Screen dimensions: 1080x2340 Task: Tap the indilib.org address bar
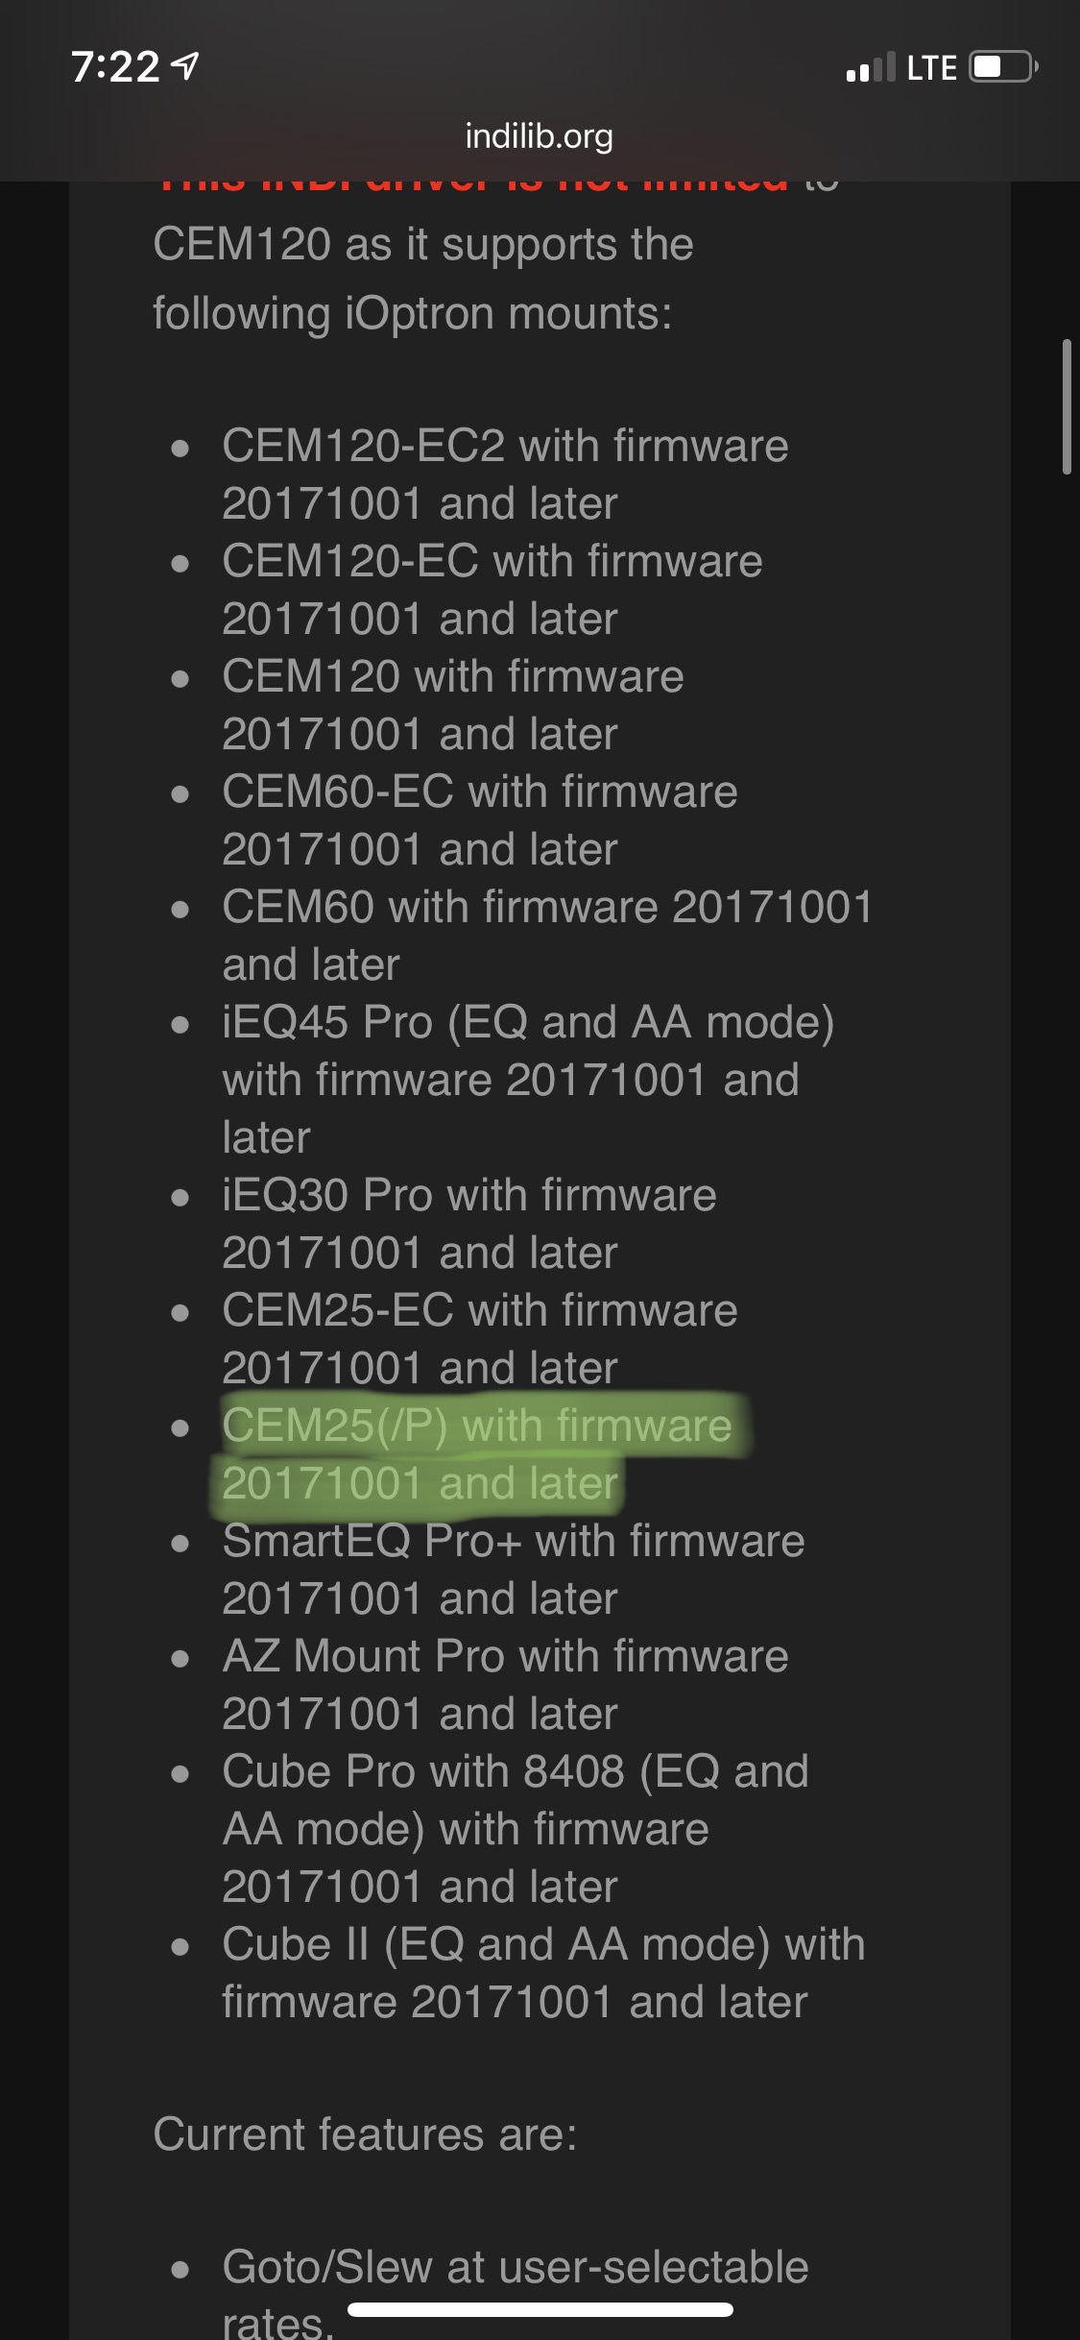pos(540,136)
